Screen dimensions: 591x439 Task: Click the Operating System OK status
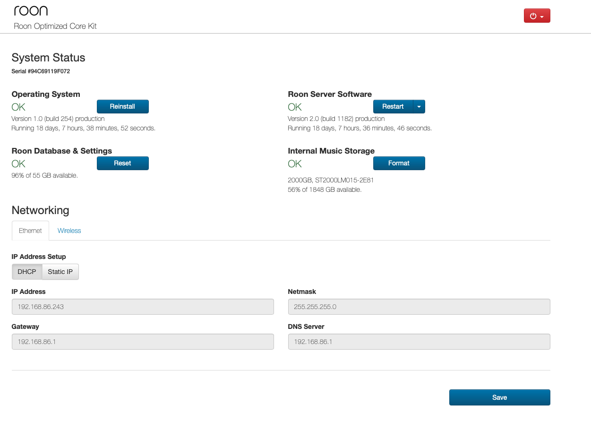click(18, 107)
